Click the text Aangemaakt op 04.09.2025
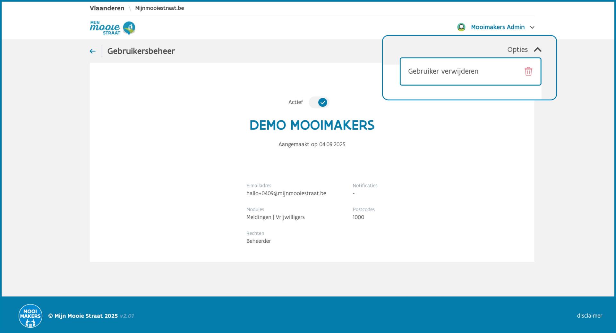616x333 pixels. click(312, 144)
